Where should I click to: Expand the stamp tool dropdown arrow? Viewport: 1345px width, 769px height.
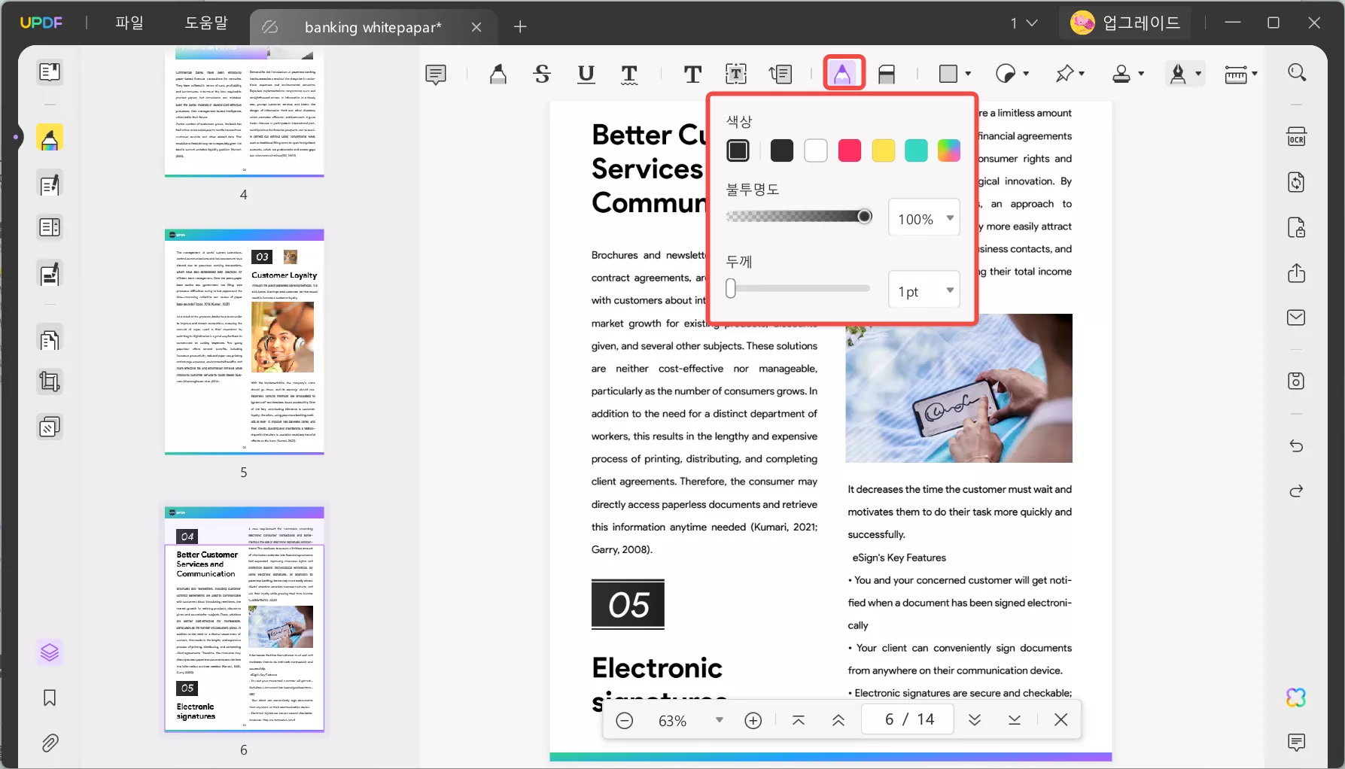(1141, 74)
